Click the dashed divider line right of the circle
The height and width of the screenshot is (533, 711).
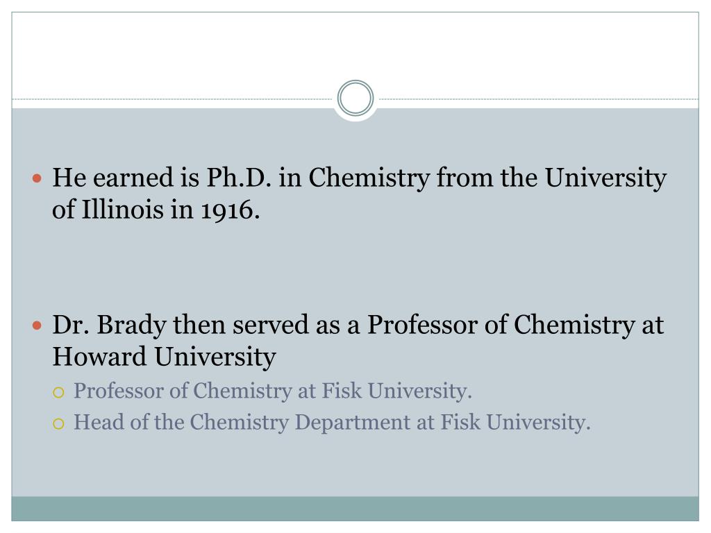pyautogui.click(x=539, y=99)
